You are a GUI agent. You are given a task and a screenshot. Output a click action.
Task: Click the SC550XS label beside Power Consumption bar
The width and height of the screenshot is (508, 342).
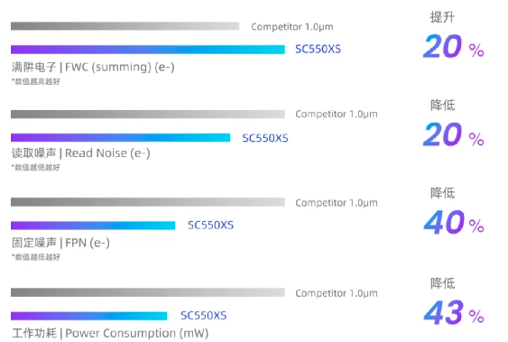click(203, 316)
